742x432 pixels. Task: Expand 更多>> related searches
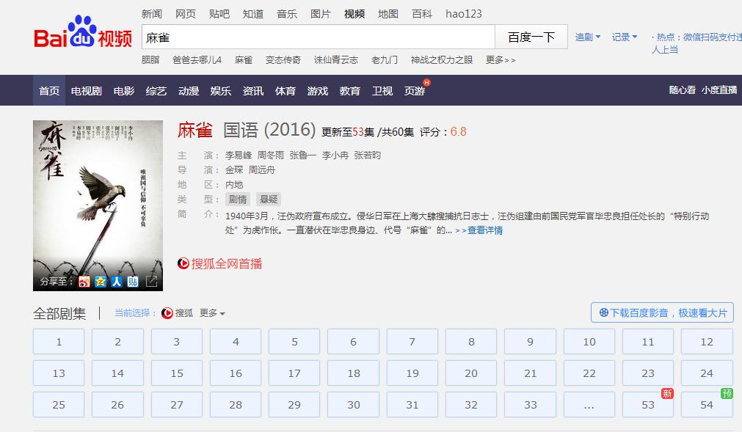click(x=498, y=60)
